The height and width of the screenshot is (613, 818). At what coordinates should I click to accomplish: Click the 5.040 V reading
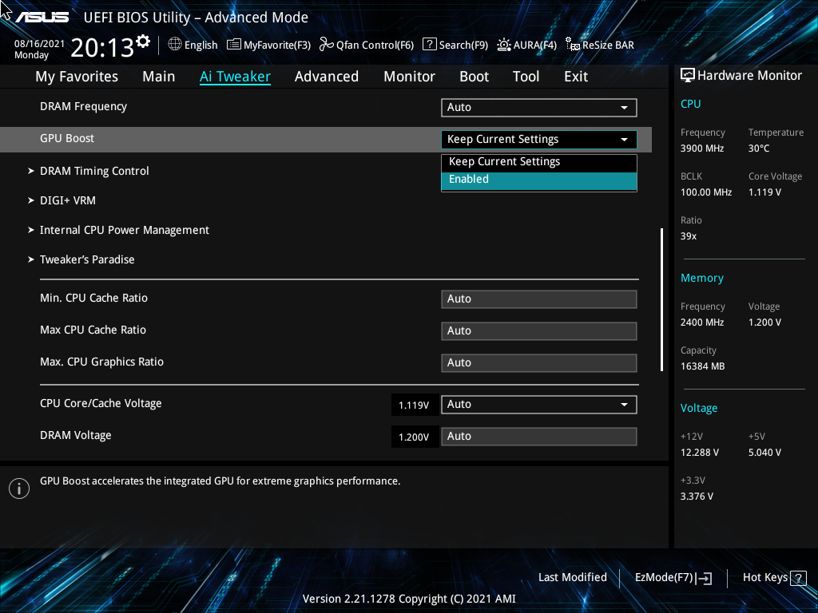coord(764,453)
